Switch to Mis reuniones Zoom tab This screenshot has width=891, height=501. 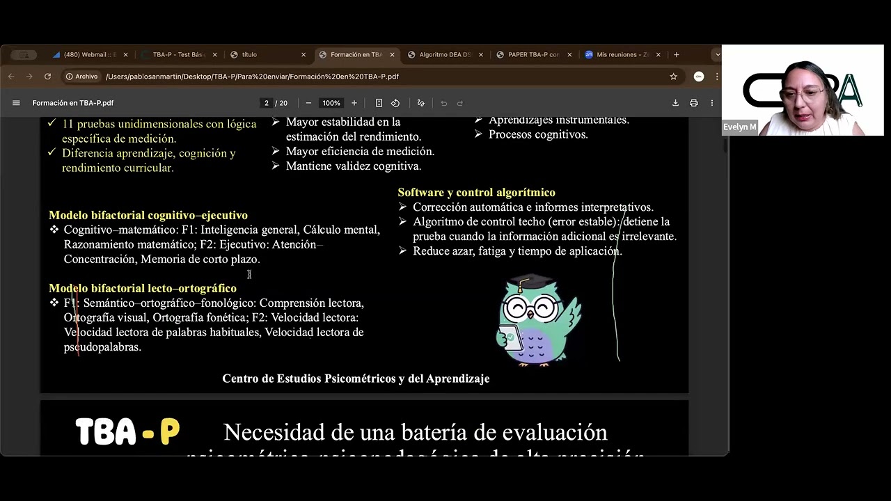tap(622, 54)
